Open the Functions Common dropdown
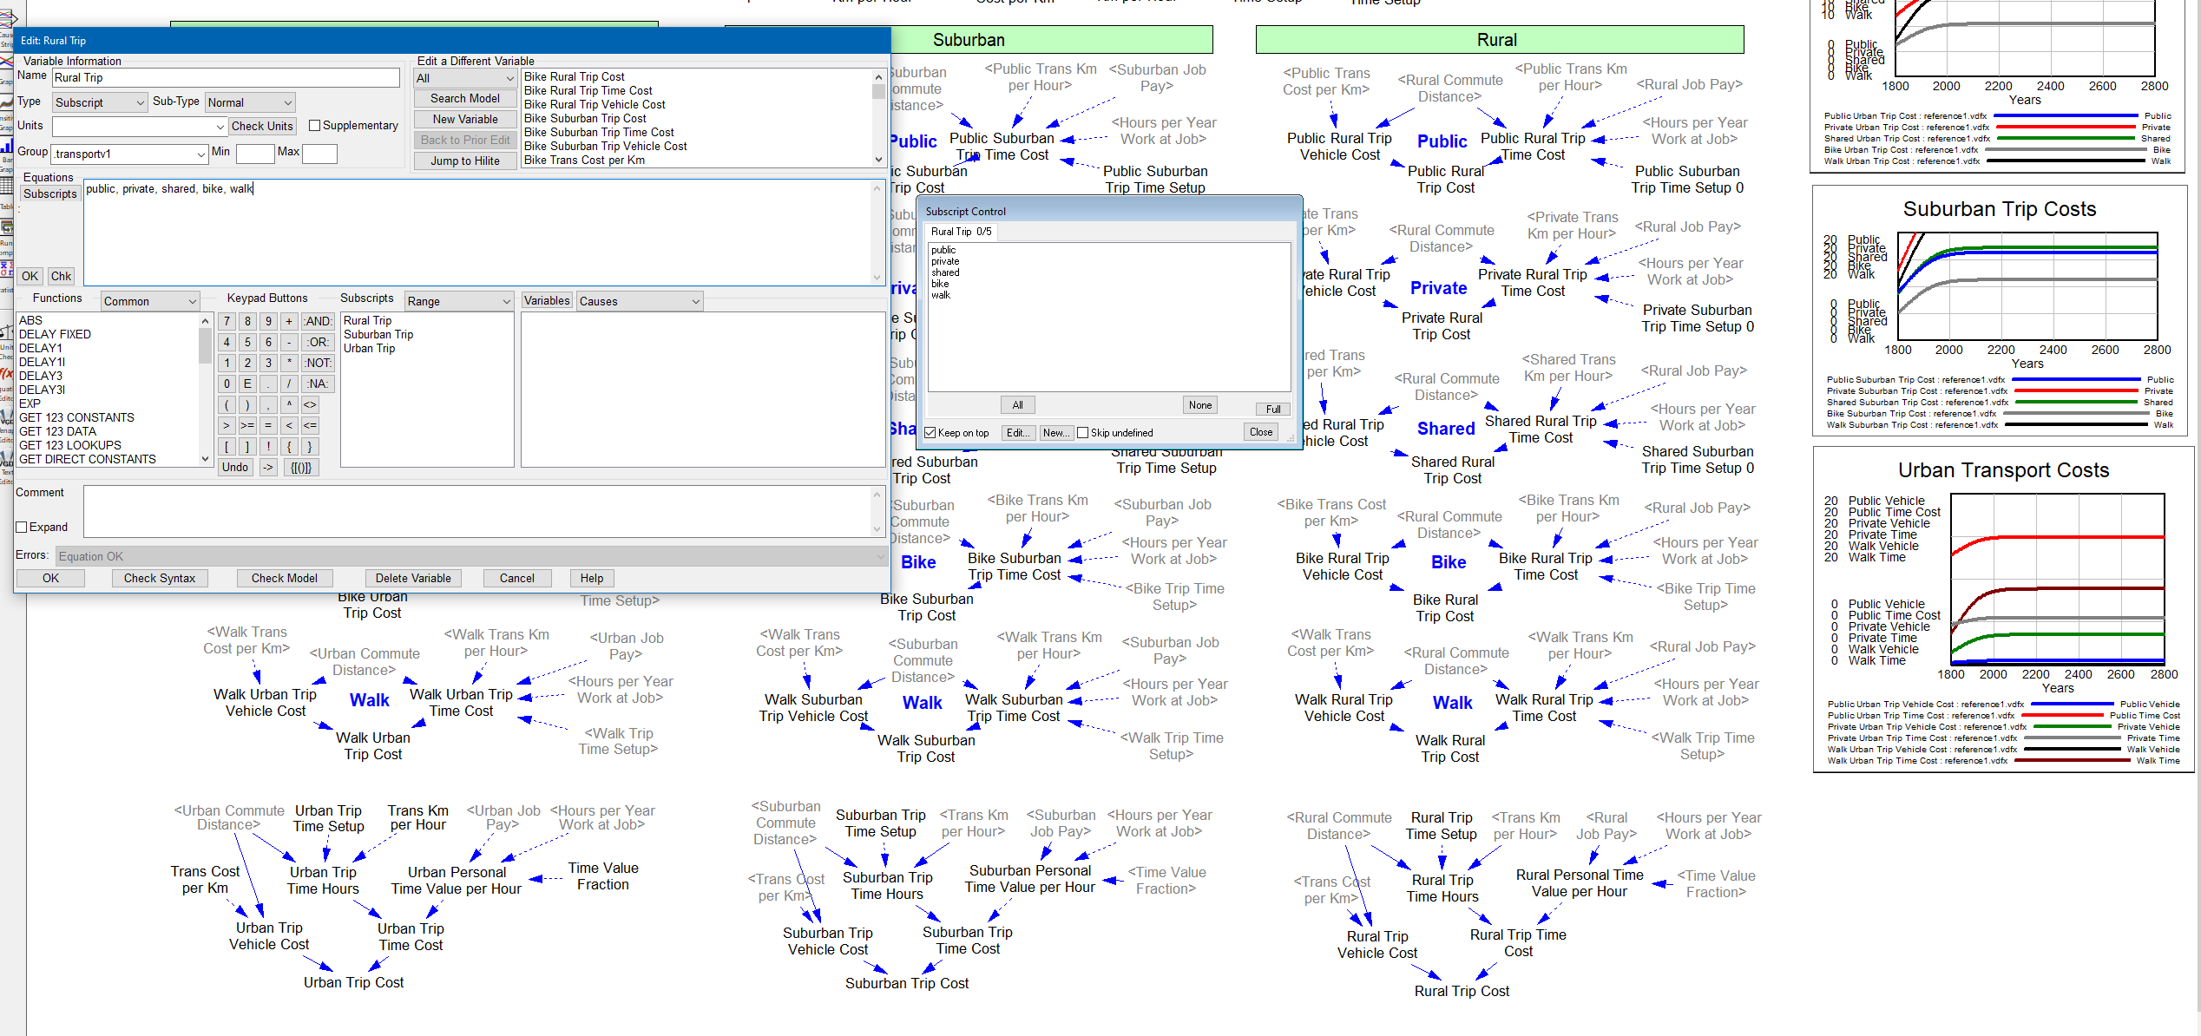This screenshot has height=1036, width=2201. [150, 302]
